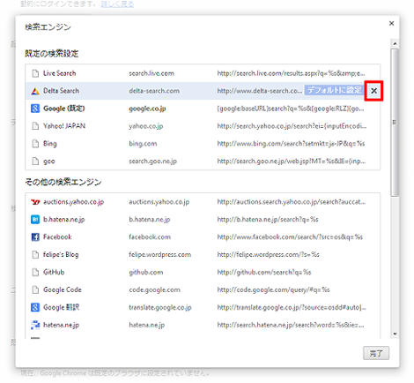Click the code.google.com keyword
Image resolution: width=414 pixels, height=383 pixels.
click(x=154, y=290)
